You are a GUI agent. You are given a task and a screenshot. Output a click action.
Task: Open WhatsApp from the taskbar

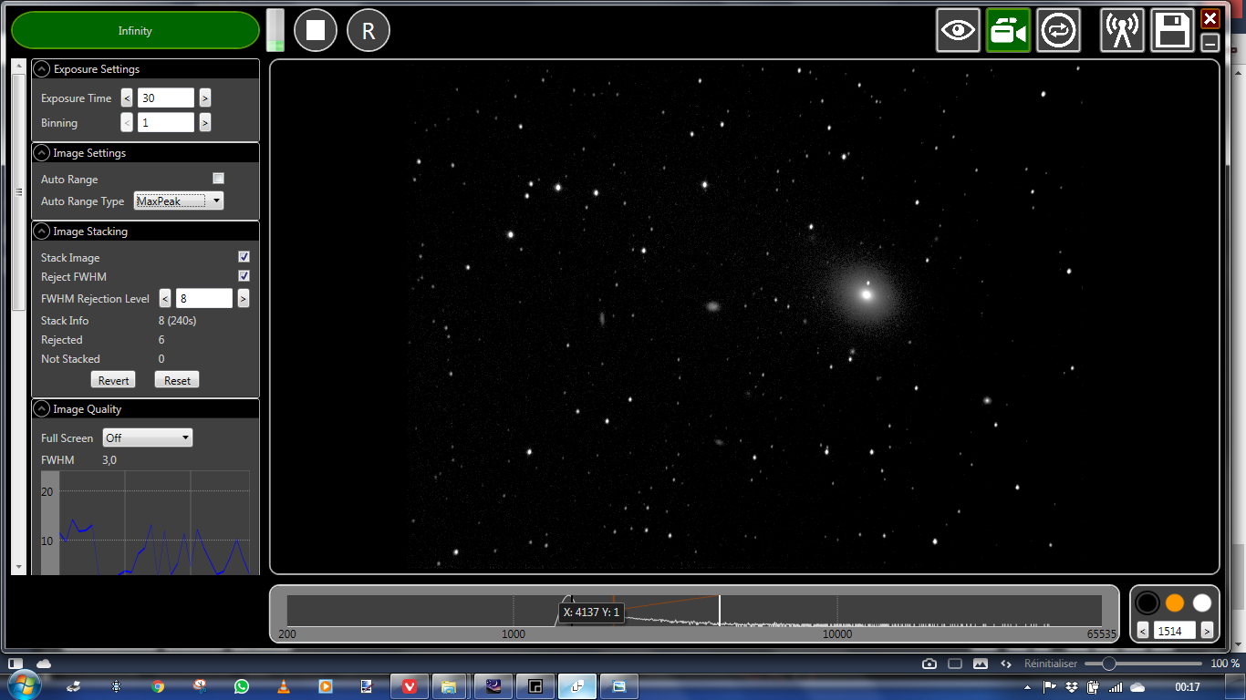pyautogui.click(x=241, y=686)
